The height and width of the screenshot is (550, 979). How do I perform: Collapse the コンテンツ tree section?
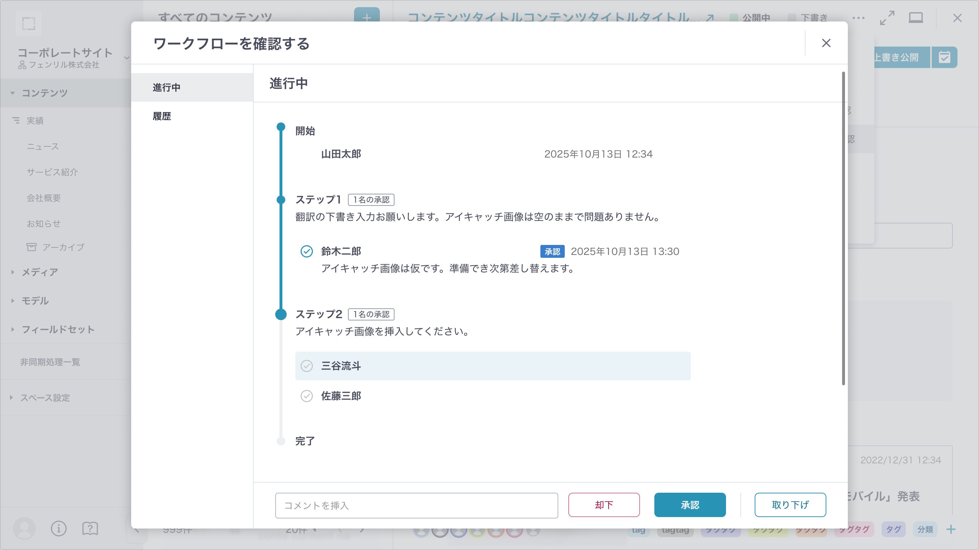coord(13,93)
